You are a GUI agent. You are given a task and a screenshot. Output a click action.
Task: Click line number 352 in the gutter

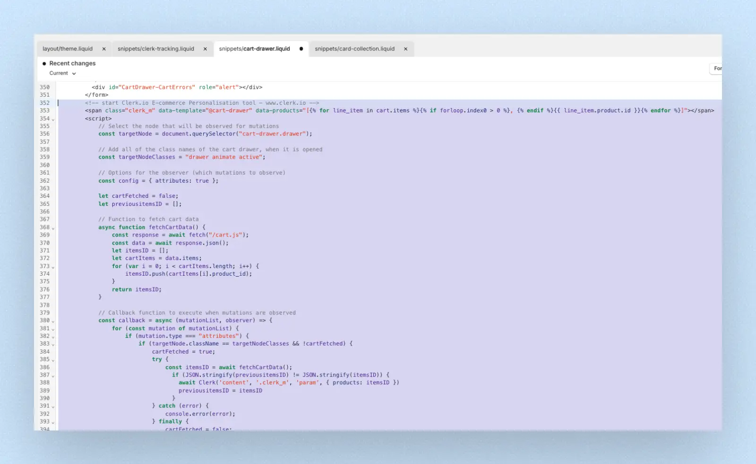click(44, 103)
